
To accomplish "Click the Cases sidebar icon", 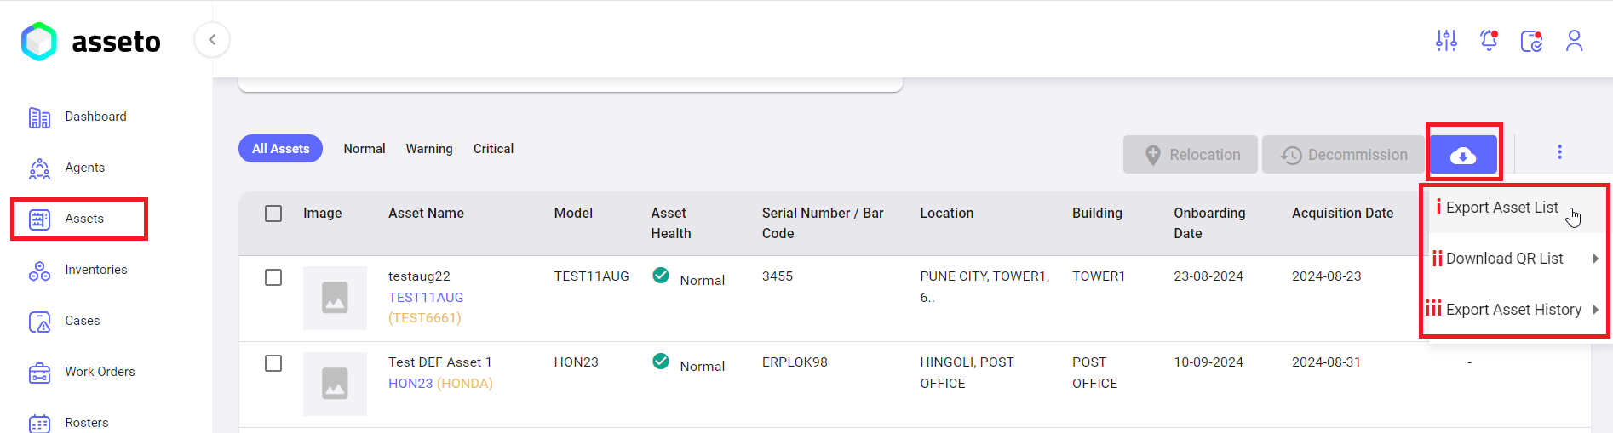I will point(39,322).
